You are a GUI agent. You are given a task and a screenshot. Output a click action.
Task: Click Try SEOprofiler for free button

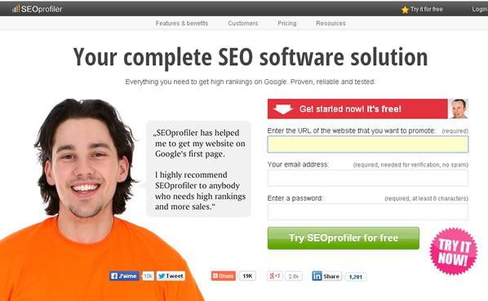[x=344, y=238]
